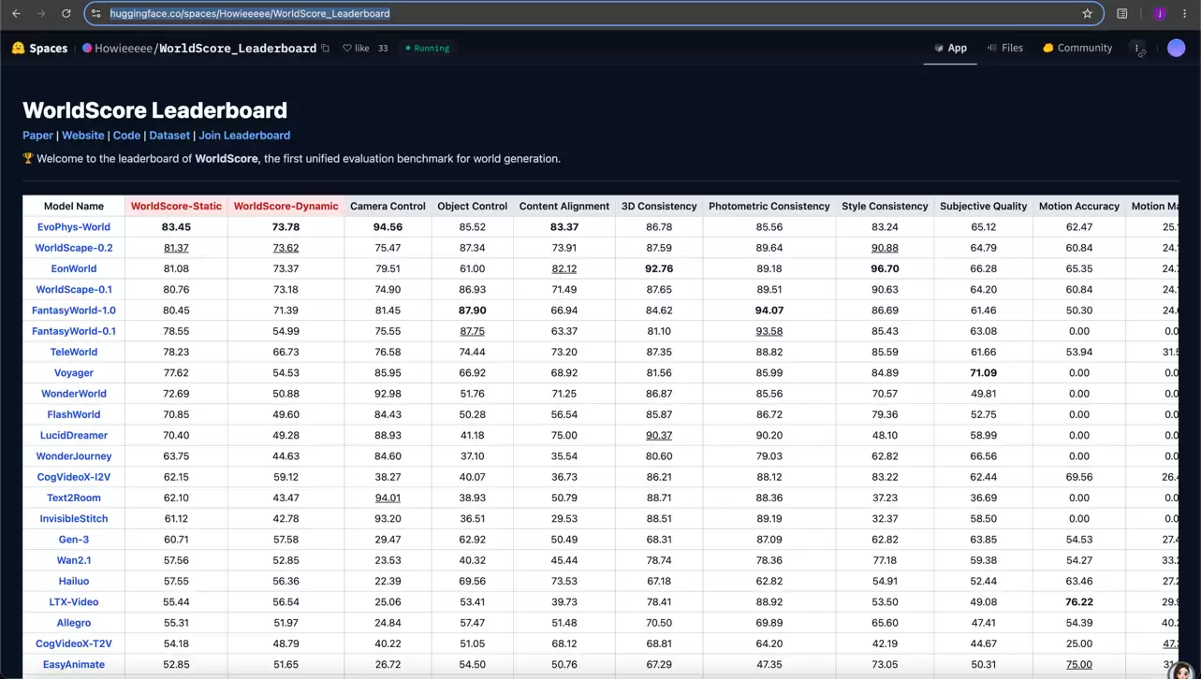Open the Allegro model link
Screen dimensions: 1201x679
74,623
